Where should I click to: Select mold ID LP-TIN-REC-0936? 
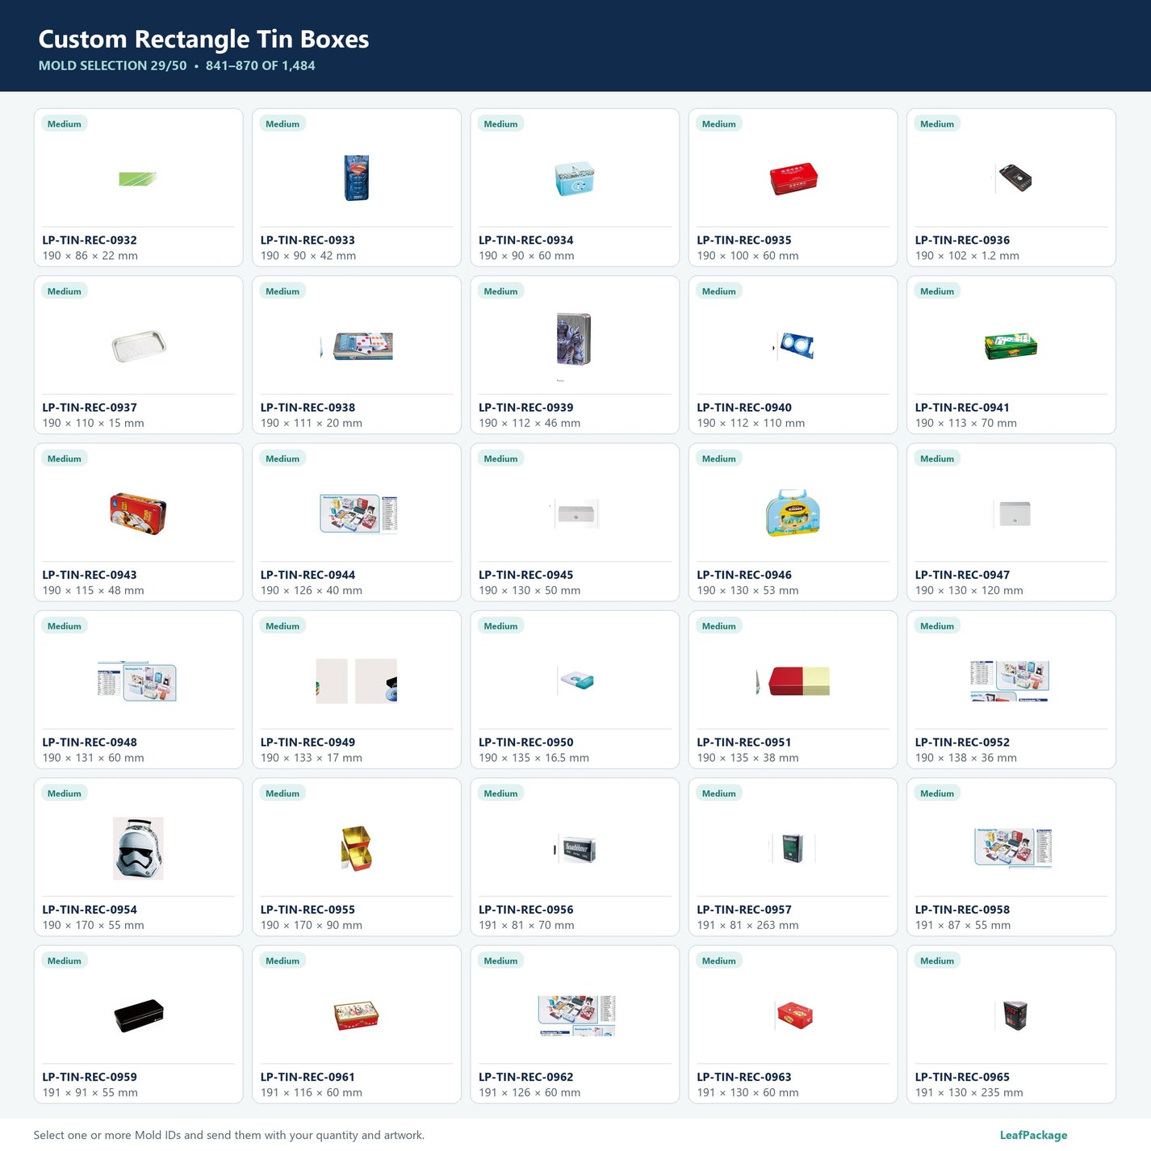click(x=962, y=240)
